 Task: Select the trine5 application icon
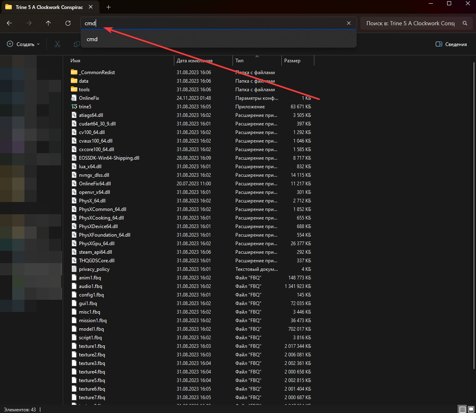click(x=74, y=106)
